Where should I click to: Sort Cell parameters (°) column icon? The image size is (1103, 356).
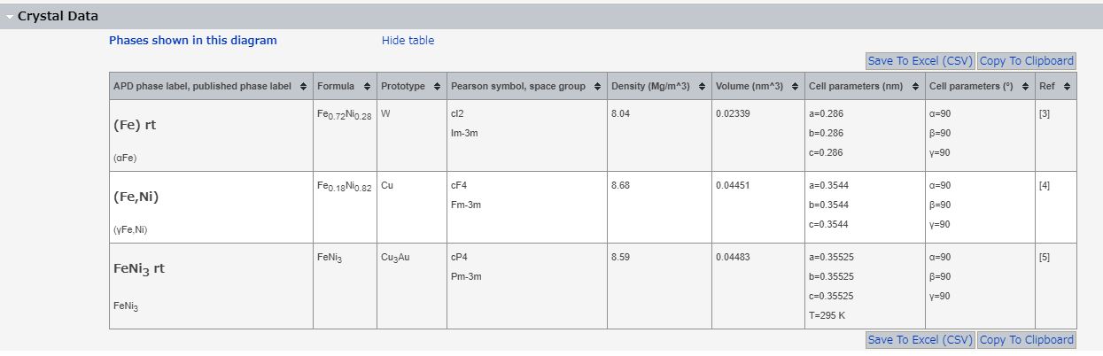point(1026,86)
